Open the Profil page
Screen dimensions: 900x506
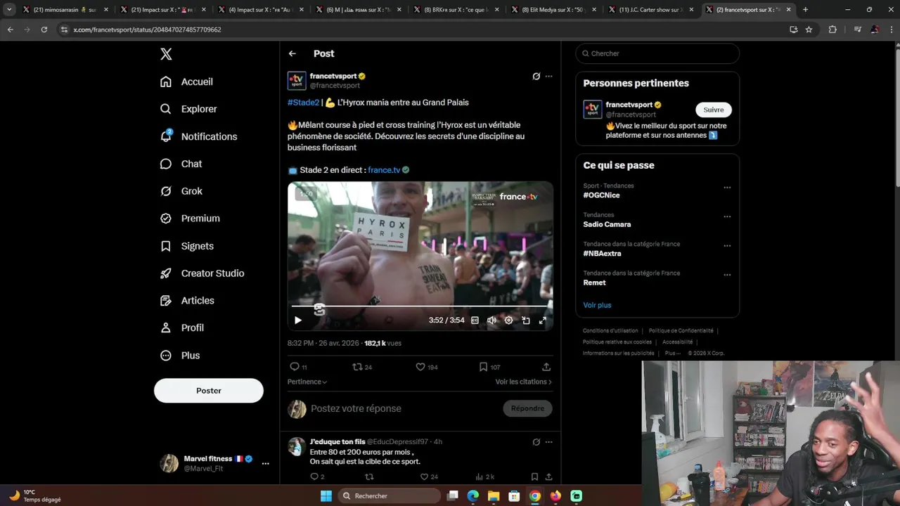(182, 327)
